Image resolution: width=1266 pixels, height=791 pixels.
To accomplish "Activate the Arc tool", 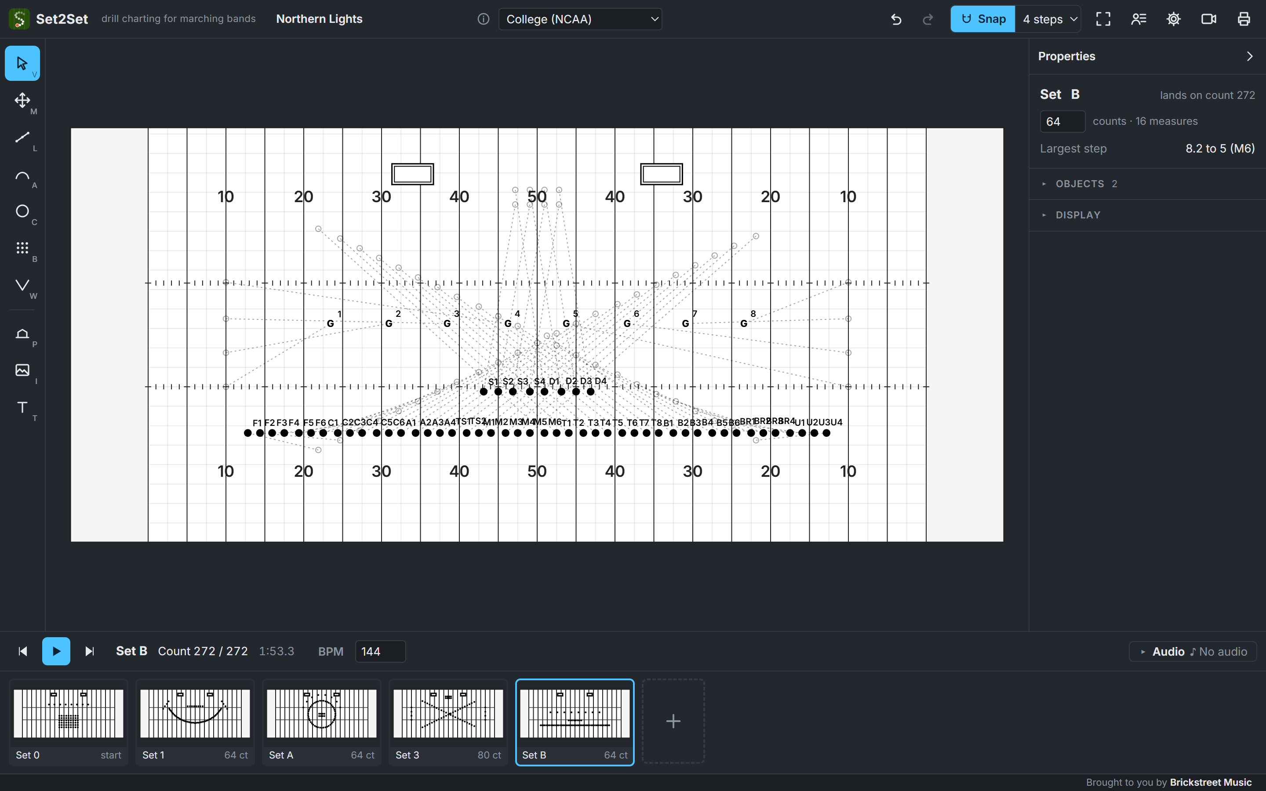I will pos(22,174).
